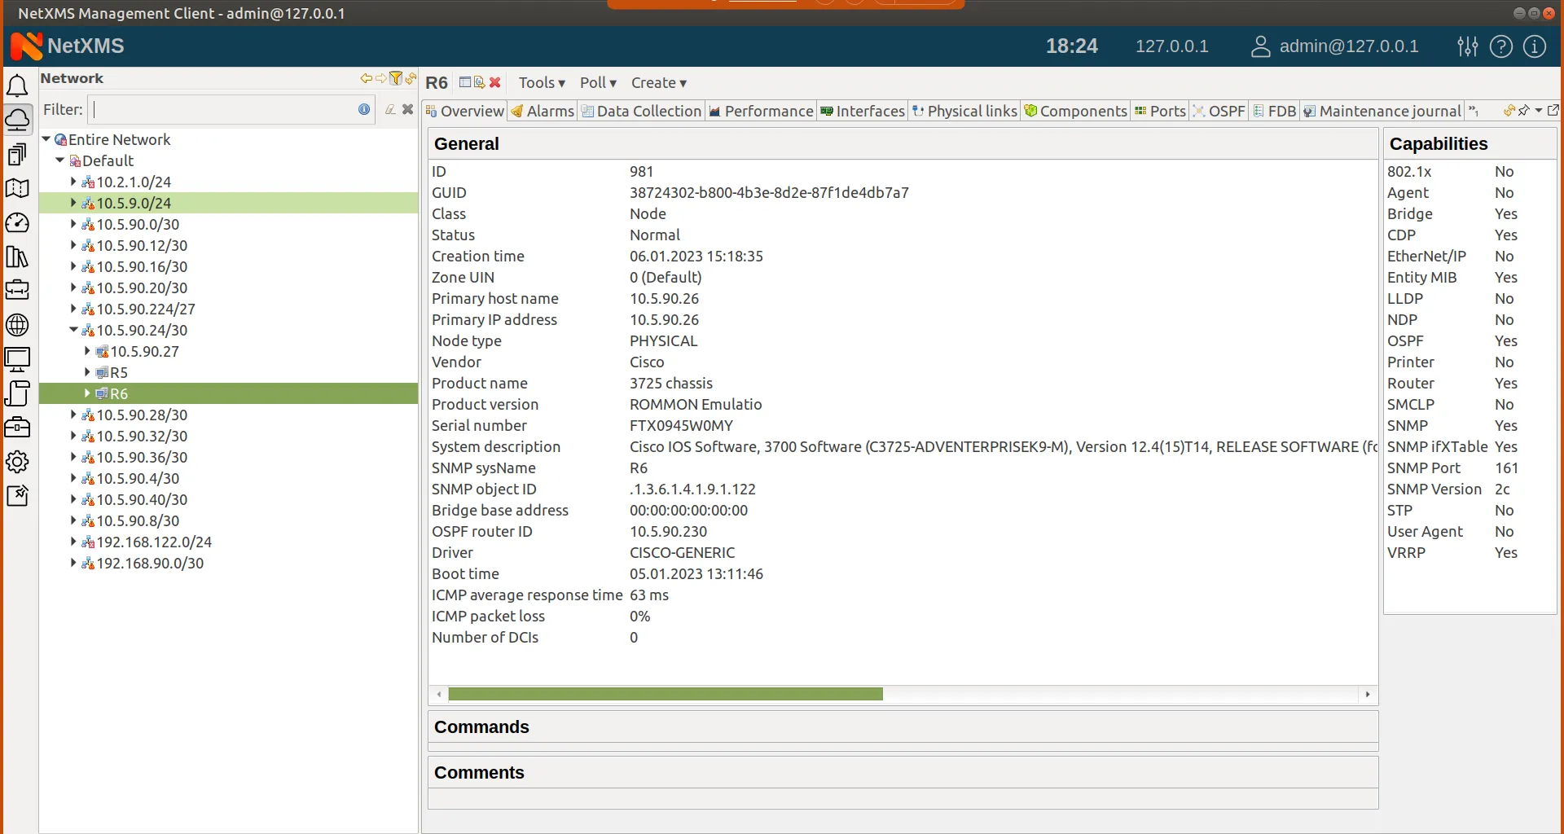
Task: Open the Tools menu for R6
Action: click(x=541, y=82)
